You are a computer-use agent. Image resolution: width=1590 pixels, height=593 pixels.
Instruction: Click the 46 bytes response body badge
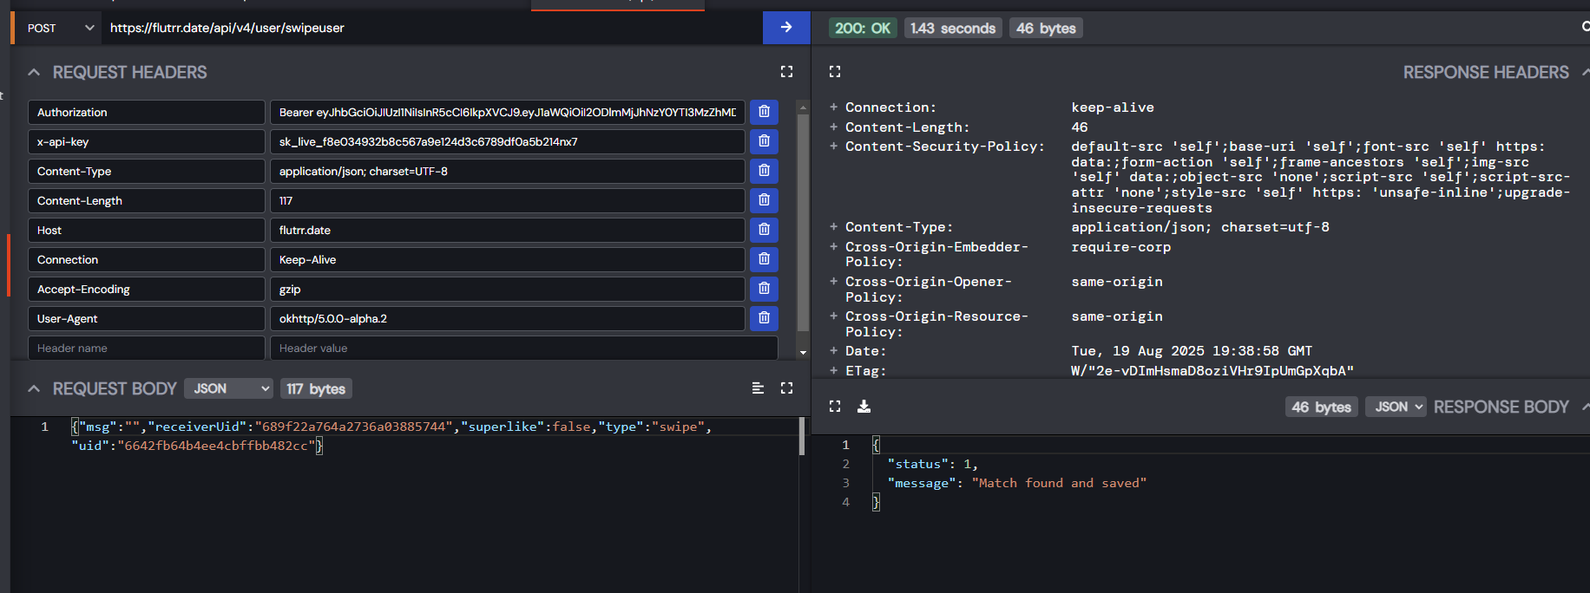click(x=1321, y=407)
